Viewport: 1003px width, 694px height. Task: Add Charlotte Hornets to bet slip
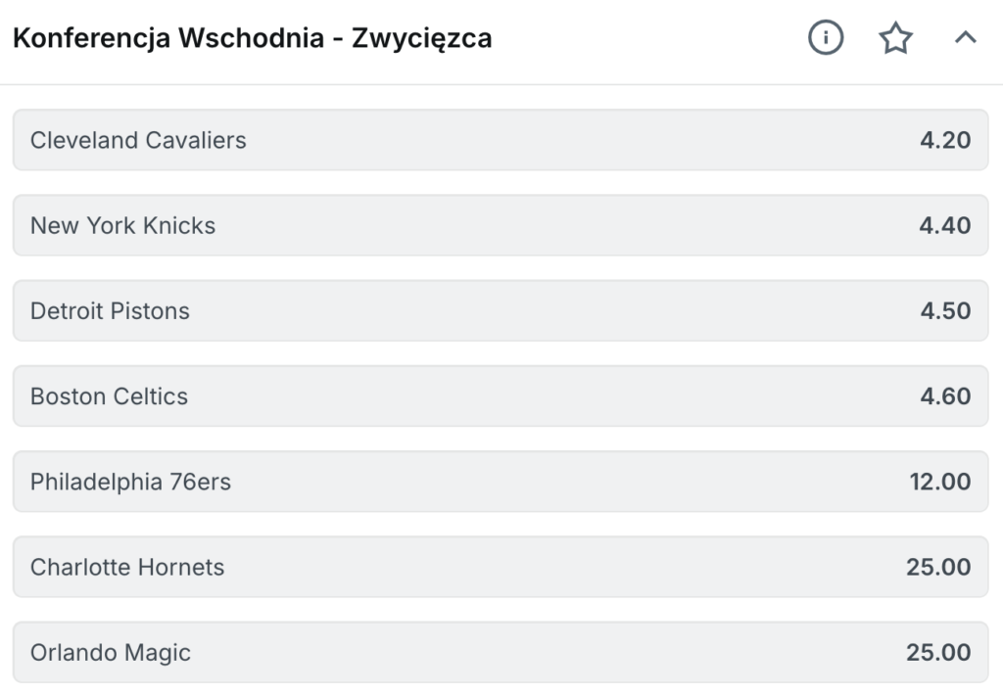point(500,567)
